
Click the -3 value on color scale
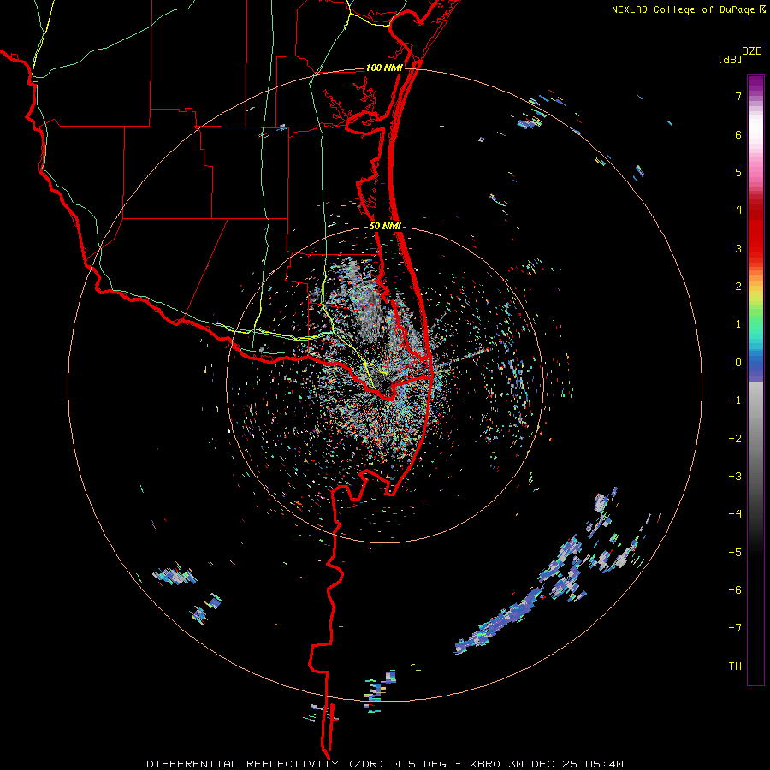[x=735, y=477]
